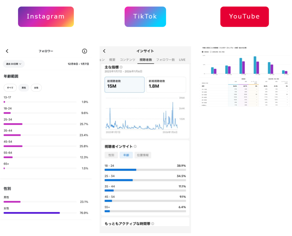Select the すべて age filter chip
Image resolution: width=292 pixels, height=236 pixels.
[10, 88]
